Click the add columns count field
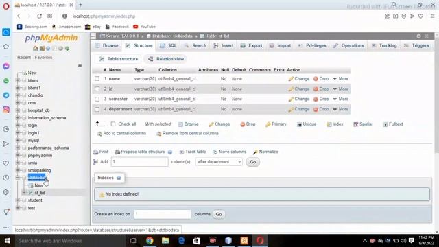Viewport: 439px width, 247px height. click(140, 162)
